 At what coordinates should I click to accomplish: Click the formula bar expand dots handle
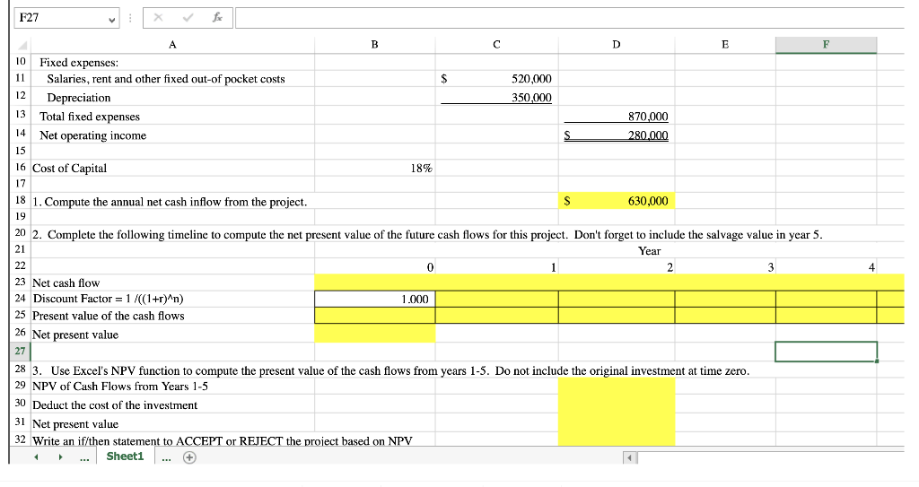[130, 18]
